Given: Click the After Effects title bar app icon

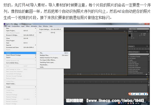Looking at the screenshot, I should pyautogui.click(x=4, y=24).
